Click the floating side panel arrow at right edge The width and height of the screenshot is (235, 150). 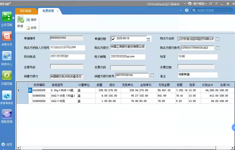click(x=234, y=128)
